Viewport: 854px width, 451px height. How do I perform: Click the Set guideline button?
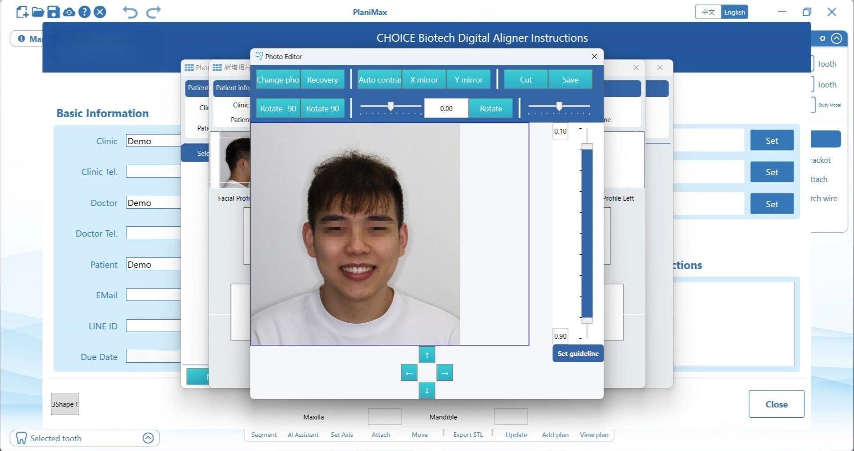pos(578,354)
